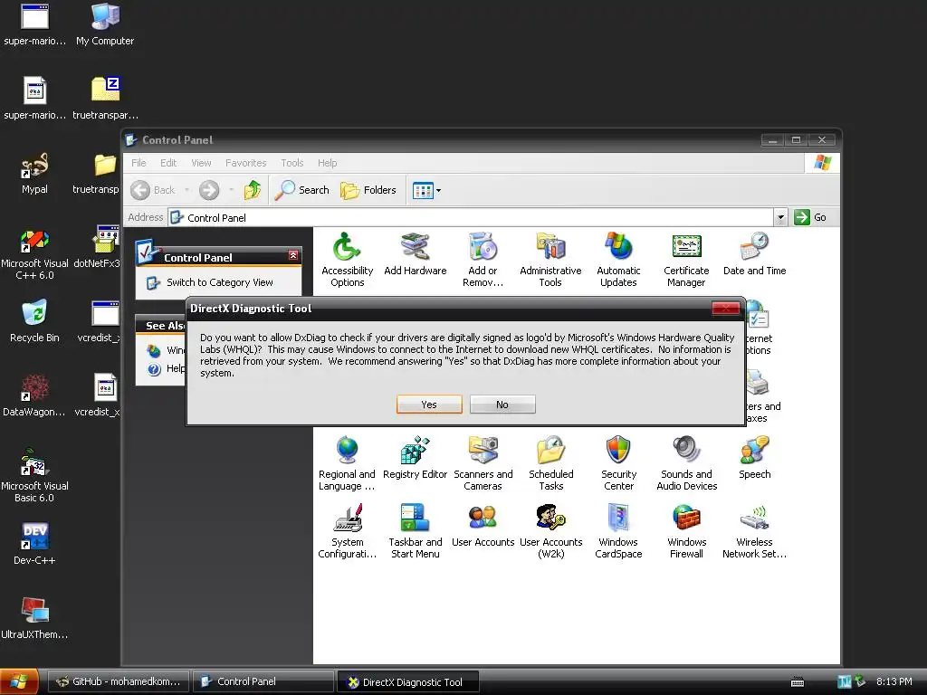Image resolution: width=927 pixels, height=695 pixels.
Task: Open Date and Time icon
Action: (754, 254)
